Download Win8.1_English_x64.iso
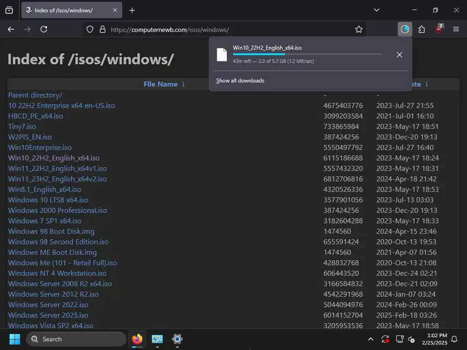Viewport: 467px width, 350px height. [45, 189]
